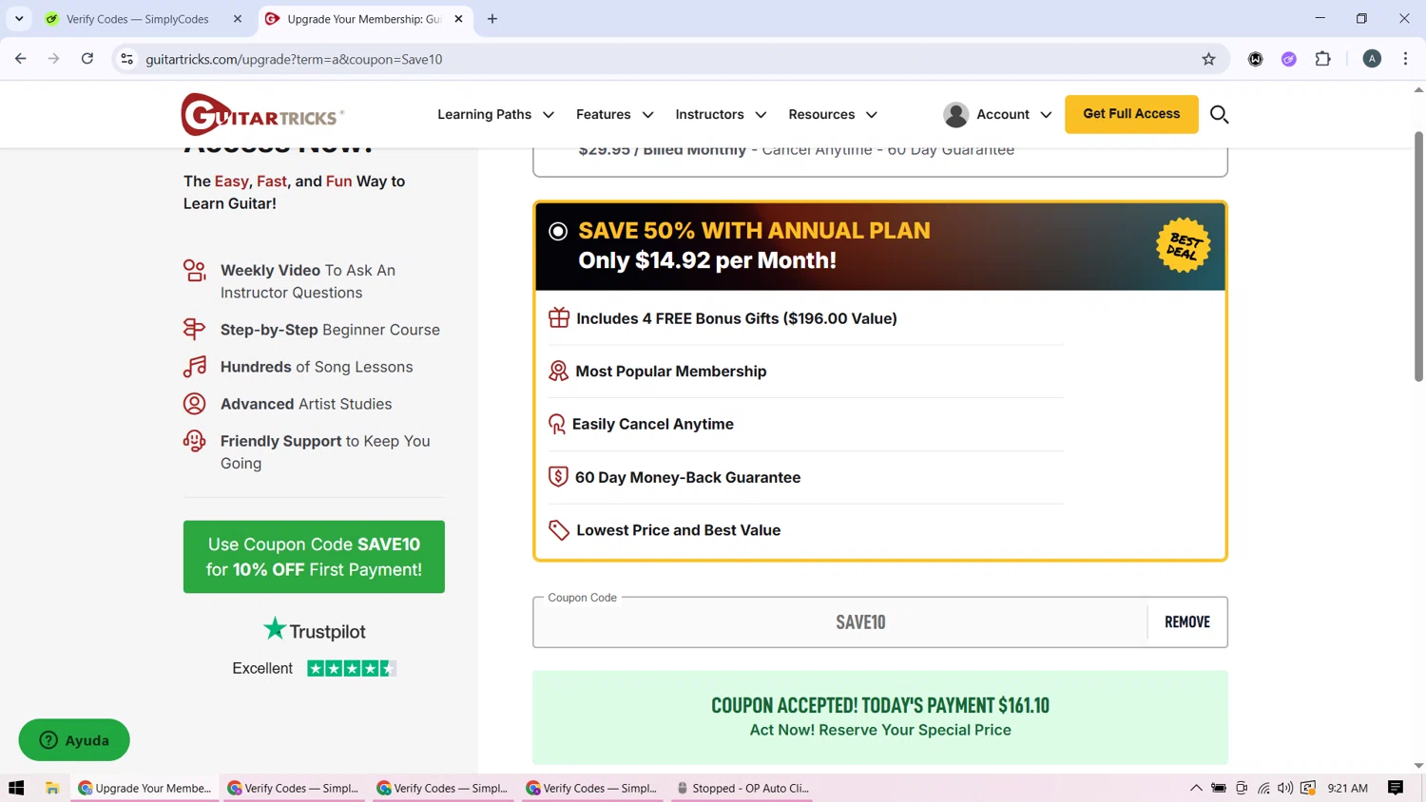Open the Windows notification center
The height and width of the screenshot is (802, 1426).
click(x=1396, y=788)
